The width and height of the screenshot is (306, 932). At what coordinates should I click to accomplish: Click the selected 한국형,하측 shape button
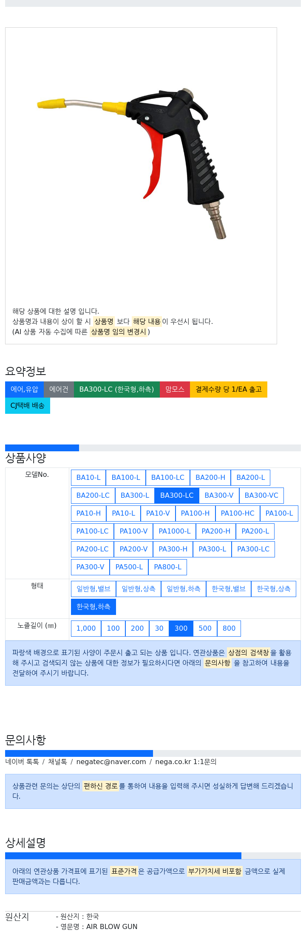pos(93,606)
